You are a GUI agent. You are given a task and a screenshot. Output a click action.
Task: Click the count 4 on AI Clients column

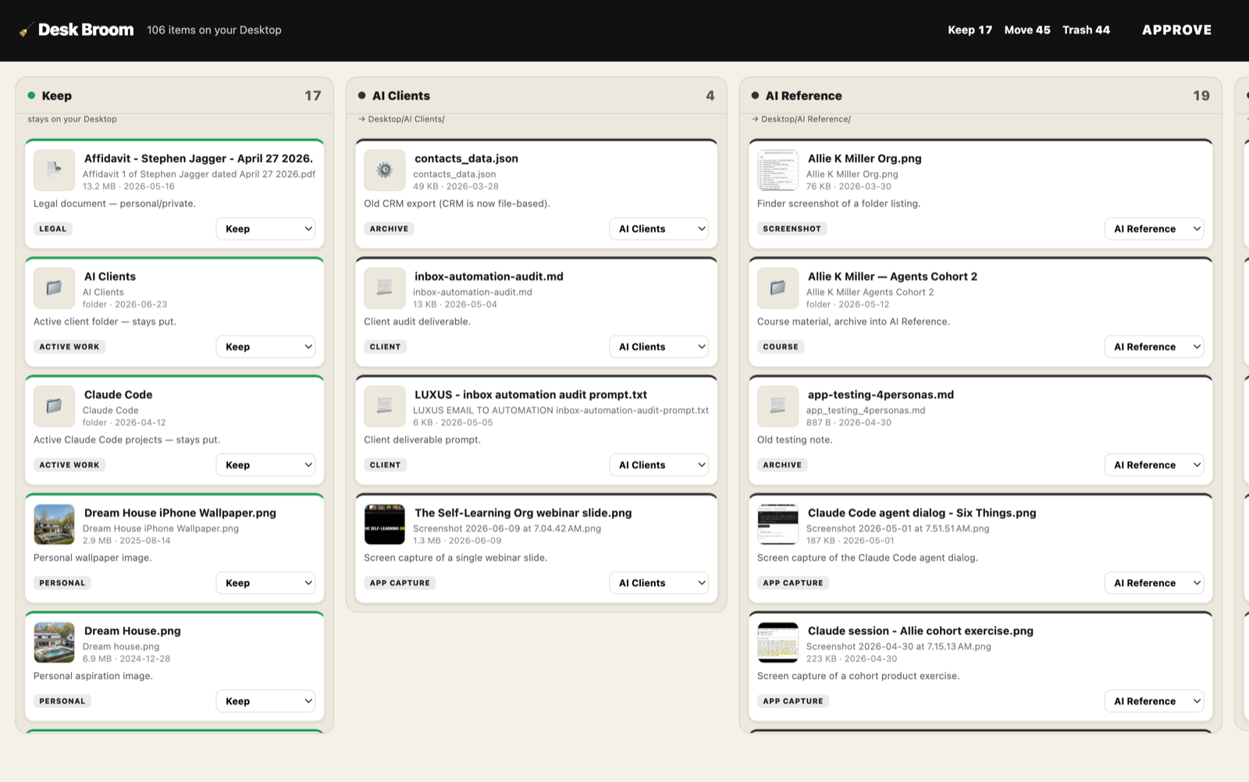(x=710, y=95)
